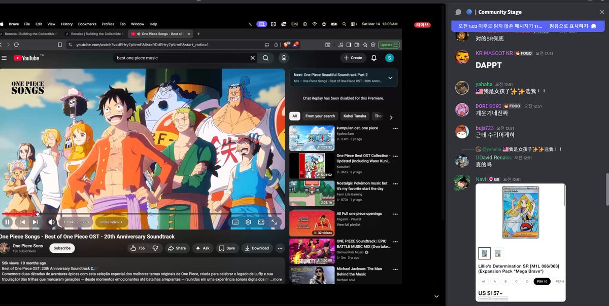This screenshot has width=609, height=306.
Task: Reload the page in Brave
Action: pyautogui.click(x=17, y=45)
